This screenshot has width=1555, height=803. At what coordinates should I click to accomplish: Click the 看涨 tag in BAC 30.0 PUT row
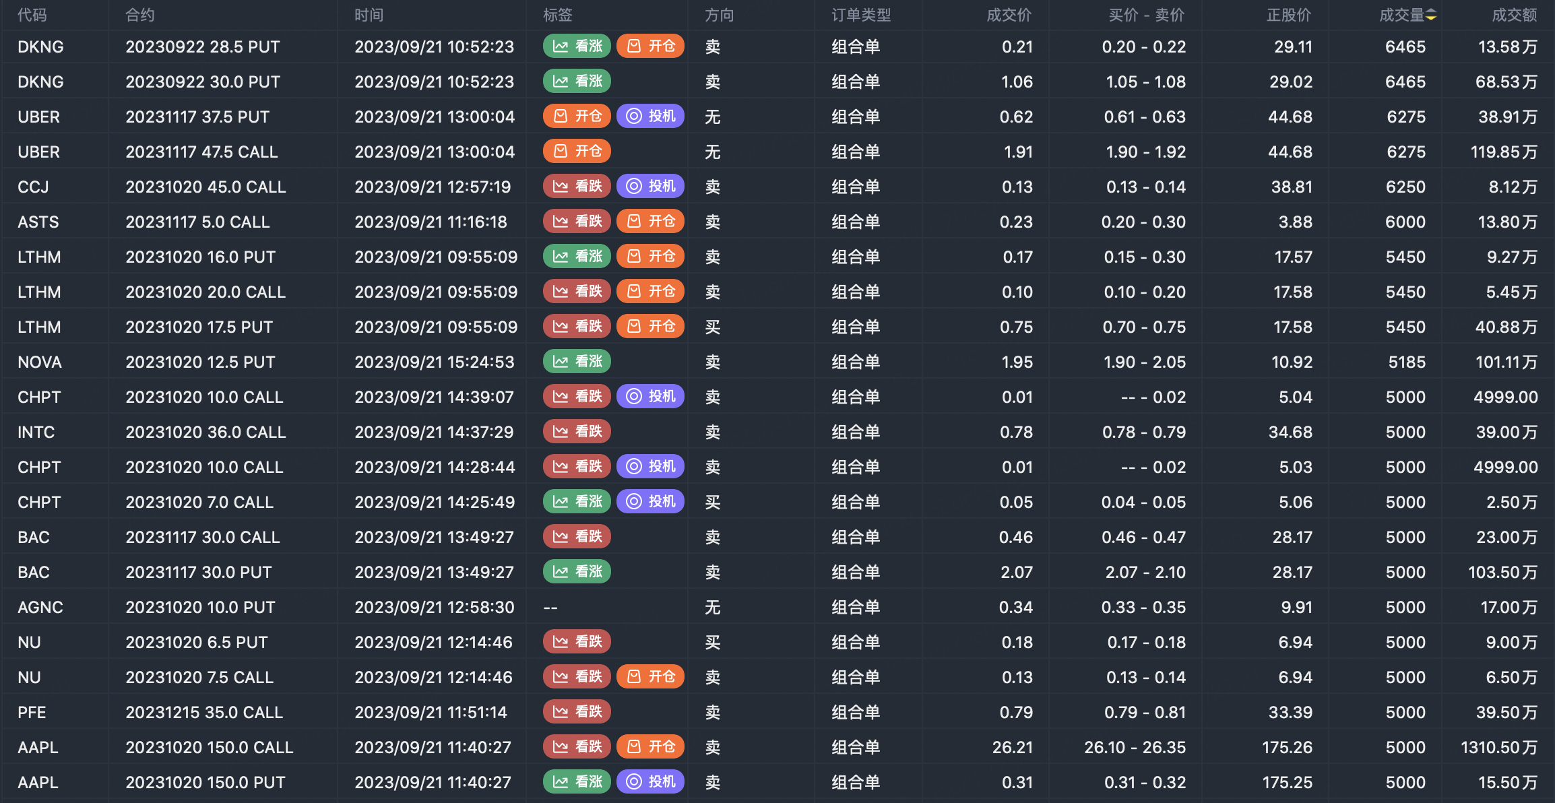tap(577, 571)
